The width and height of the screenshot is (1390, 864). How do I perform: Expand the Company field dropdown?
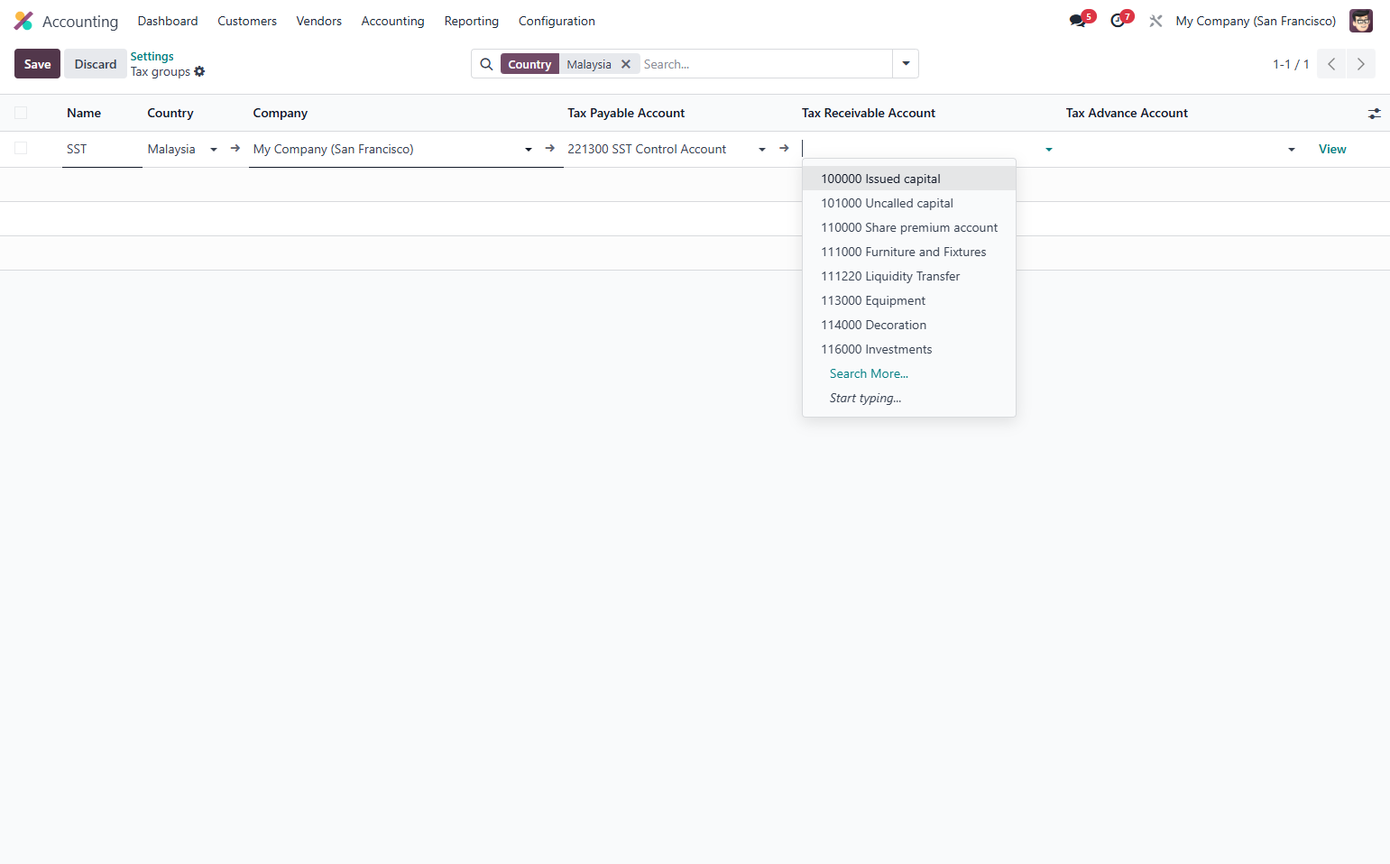tap(529, 150)
